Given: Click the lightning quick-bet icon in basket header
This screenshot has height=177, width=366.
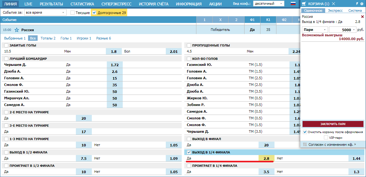Looking at the screenshot, I should click(x=357, y=4).
